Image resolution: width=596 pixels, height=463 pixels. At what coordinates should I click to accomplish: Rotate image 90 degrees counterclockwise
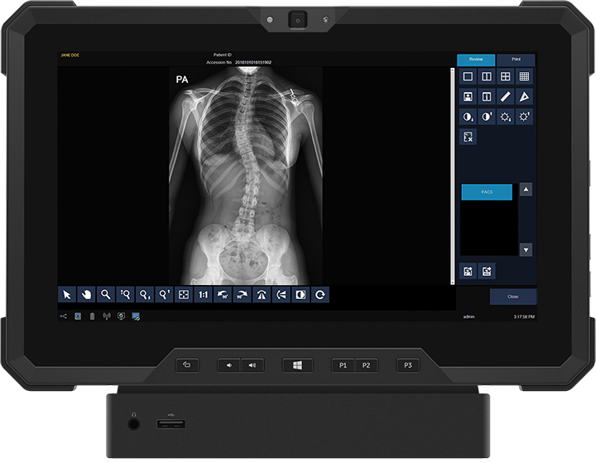tap(222, 294)
